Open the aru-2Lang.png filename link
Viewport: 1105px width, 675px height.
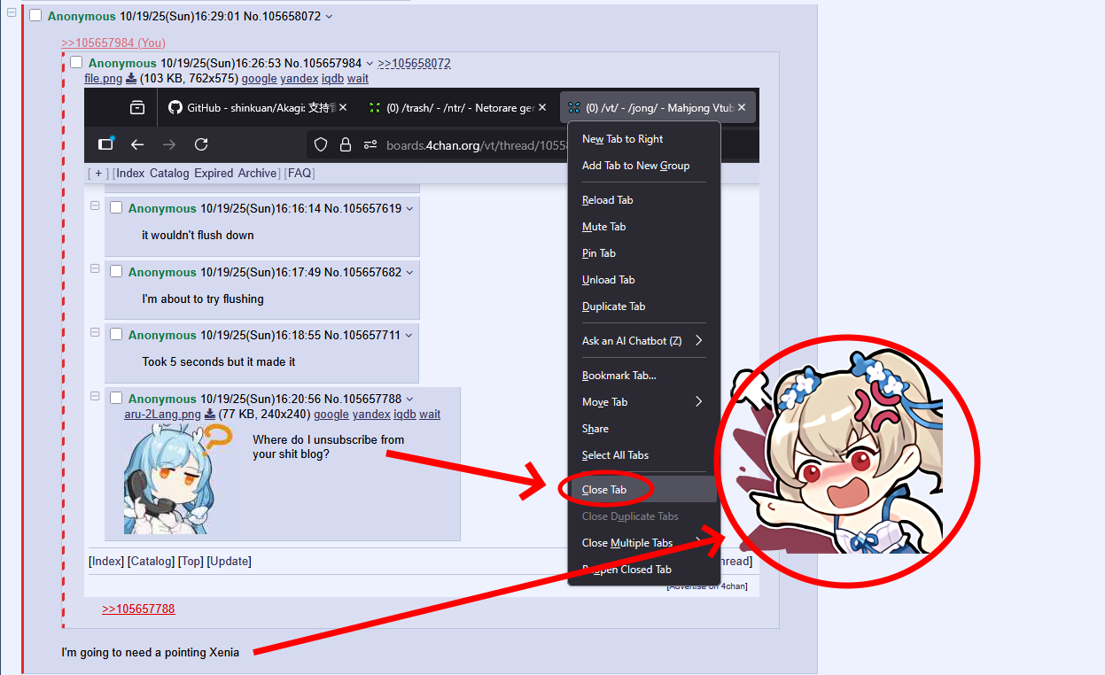(163, 414)
